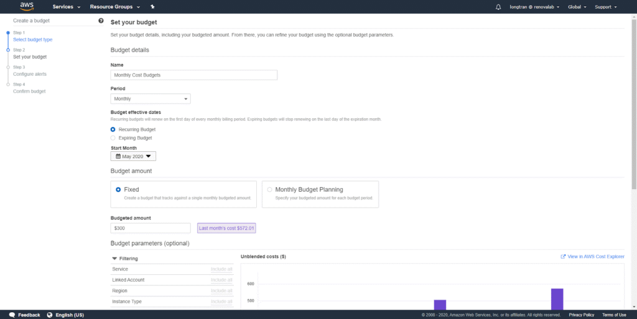Select the Recurring Budget radio button
Screen dimensions: 637x319
coord(113,129)
